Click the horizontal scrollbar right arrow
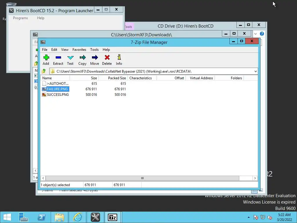Image resolution: width=297 pixels, height=223 pixels. [x=255, y=178]
